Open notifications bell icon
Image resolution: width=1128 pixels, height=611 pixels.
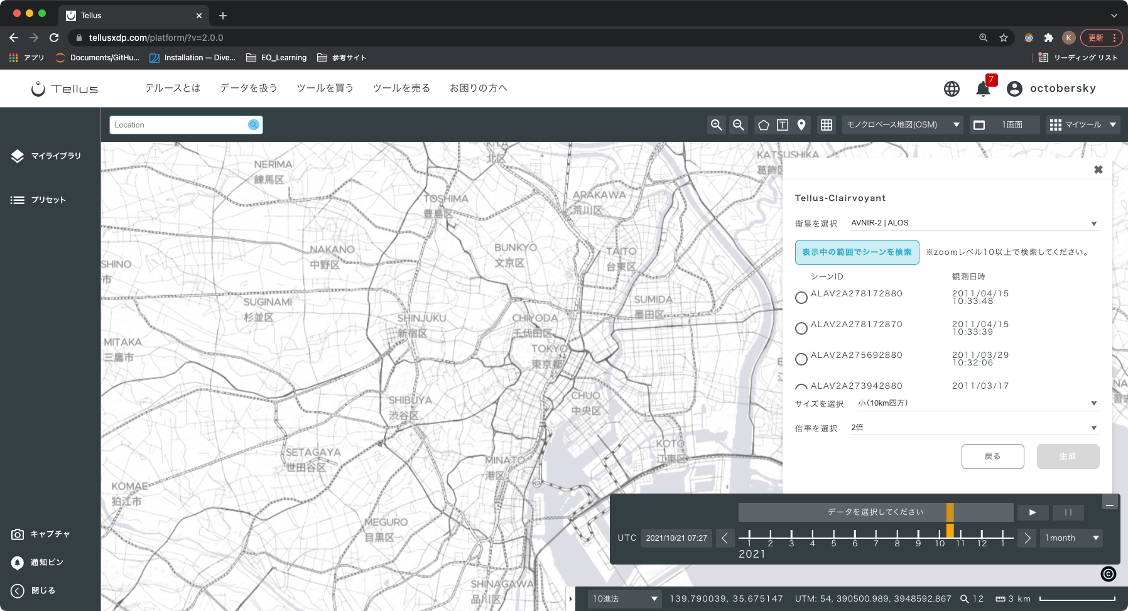(984, 89)
